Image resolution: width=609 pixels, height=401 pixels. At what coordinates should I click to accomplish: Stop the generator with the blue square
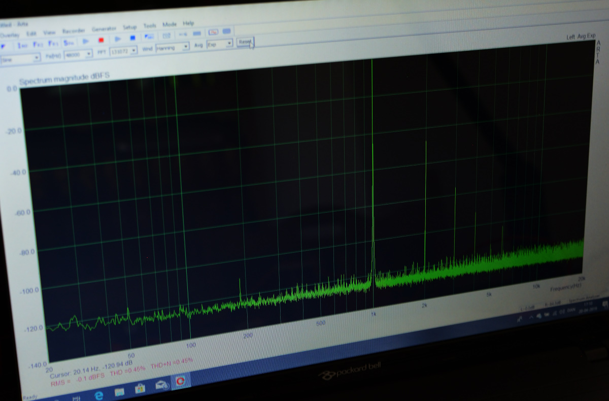coord(132,38)
